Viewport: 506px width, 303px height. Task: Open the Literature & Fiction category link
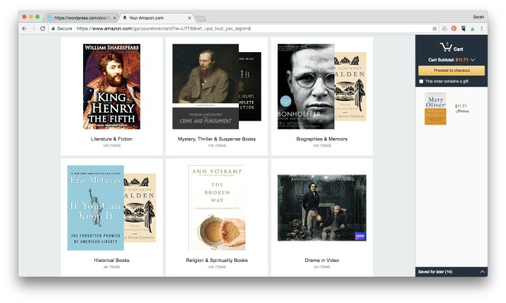111,139
